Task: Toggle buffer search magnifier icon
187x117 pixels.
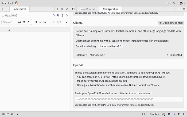Action: tap(54, 15)
